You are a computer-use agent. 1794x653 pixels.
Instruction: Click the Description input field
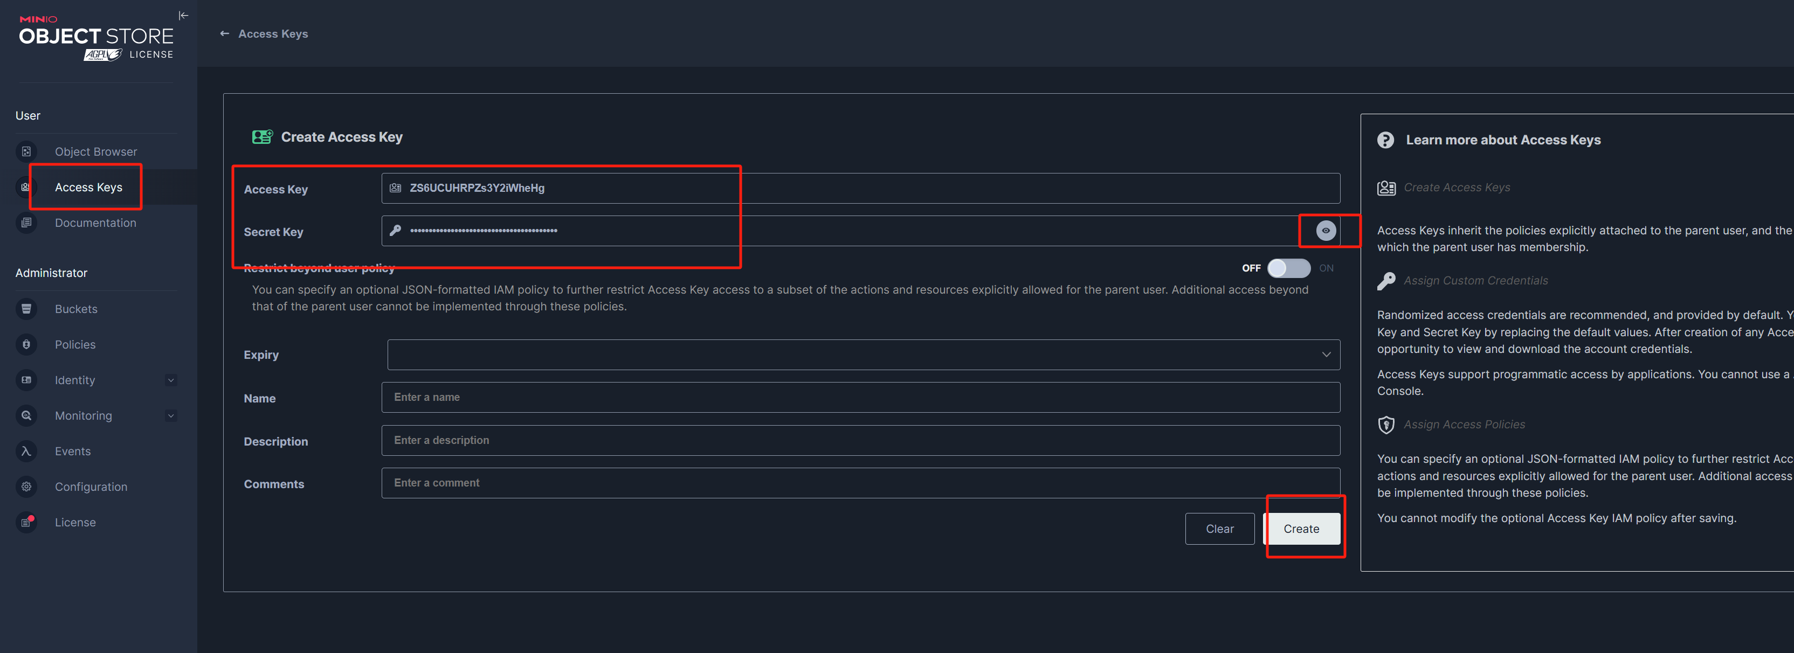click(860, 440)
